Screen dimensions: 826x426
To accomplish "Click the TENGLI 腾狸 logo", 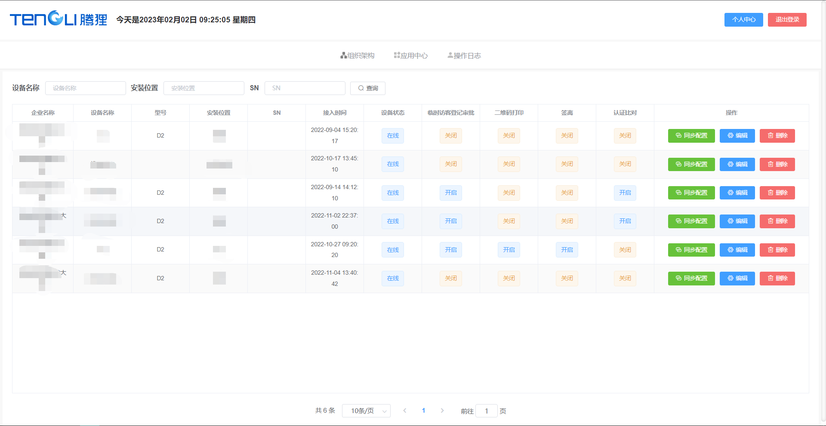I will (59, 19).
